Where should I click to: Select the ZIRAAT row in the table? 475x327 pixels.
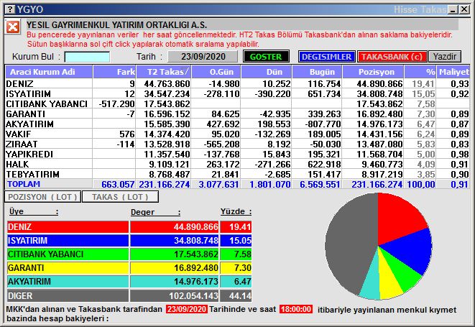237,144
